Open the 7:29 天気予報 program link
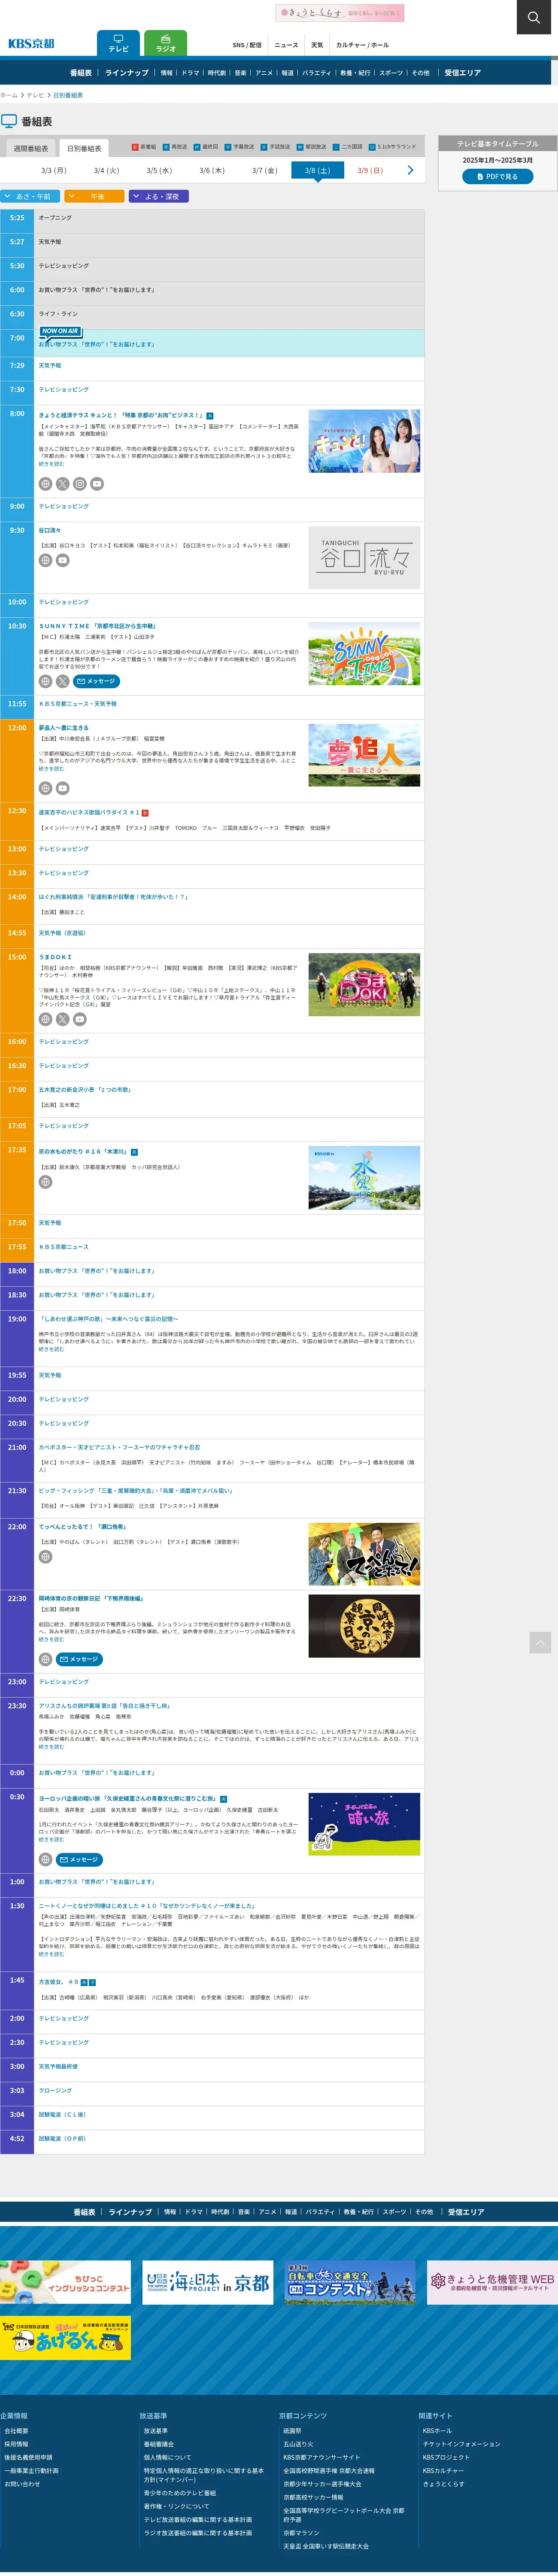 50,366
